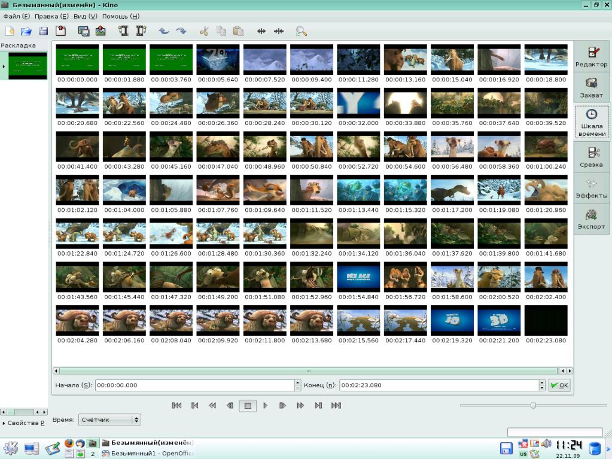Click the magnifier preview icon in the toolbar
This screenshot has width=612, height=459.
coord(301,31)
